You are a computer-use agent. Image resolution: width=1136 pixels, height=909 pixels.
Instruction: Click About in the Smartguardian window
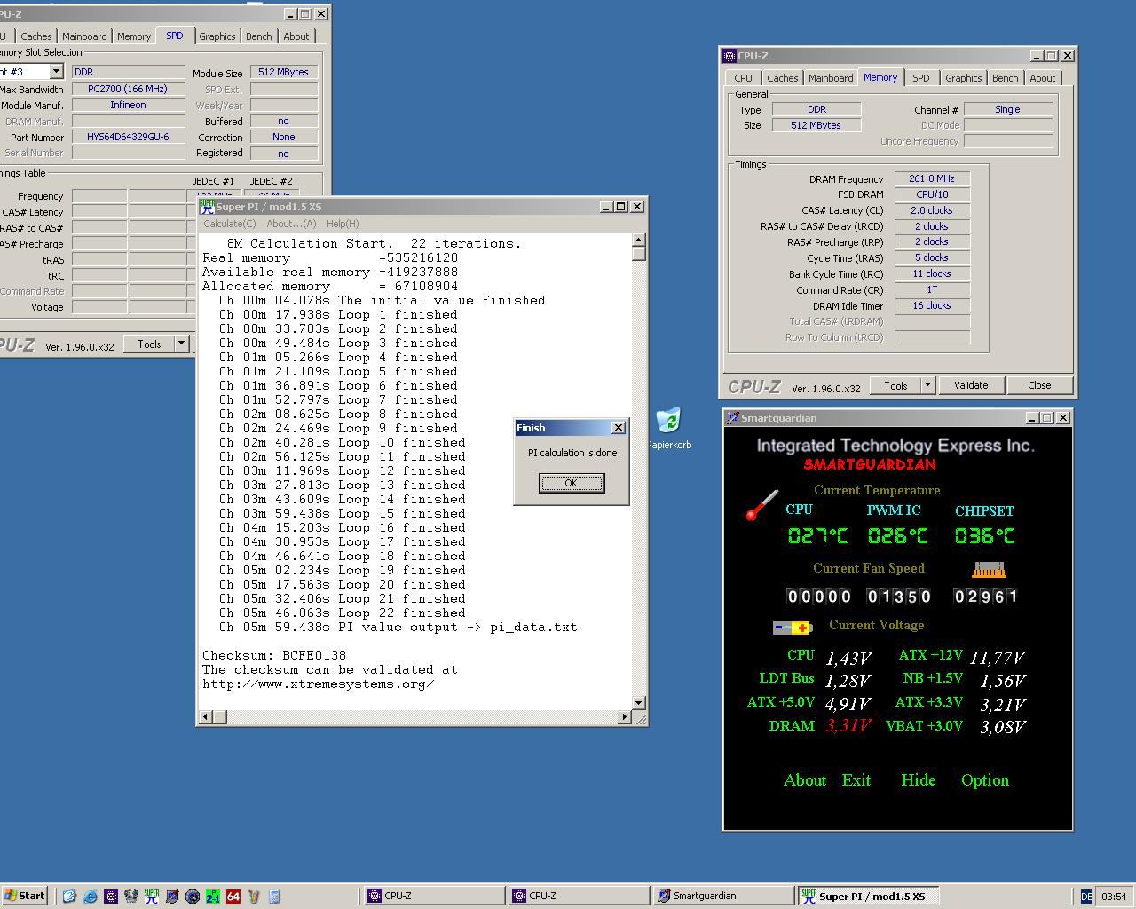point(805,780)
